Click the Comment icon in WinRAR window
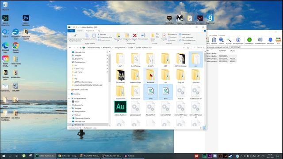The image size is (283, 159). click(x=260, y=40)
